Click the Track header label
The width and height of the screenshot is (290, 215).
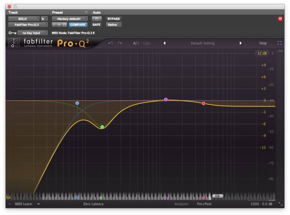(x=13, y=12)
